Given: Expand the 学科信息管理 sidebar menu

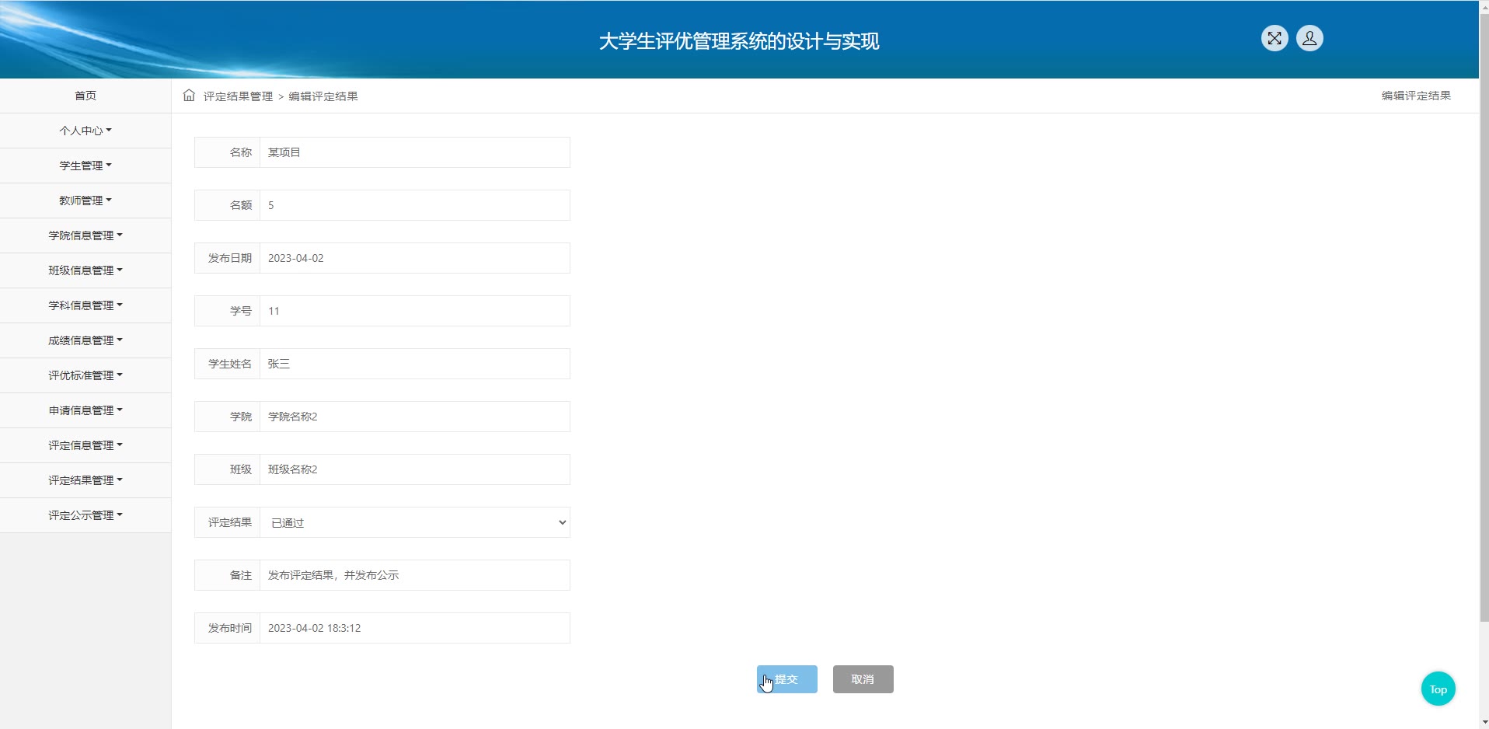Looking at the screenshot, I should [x=85, y=305].
